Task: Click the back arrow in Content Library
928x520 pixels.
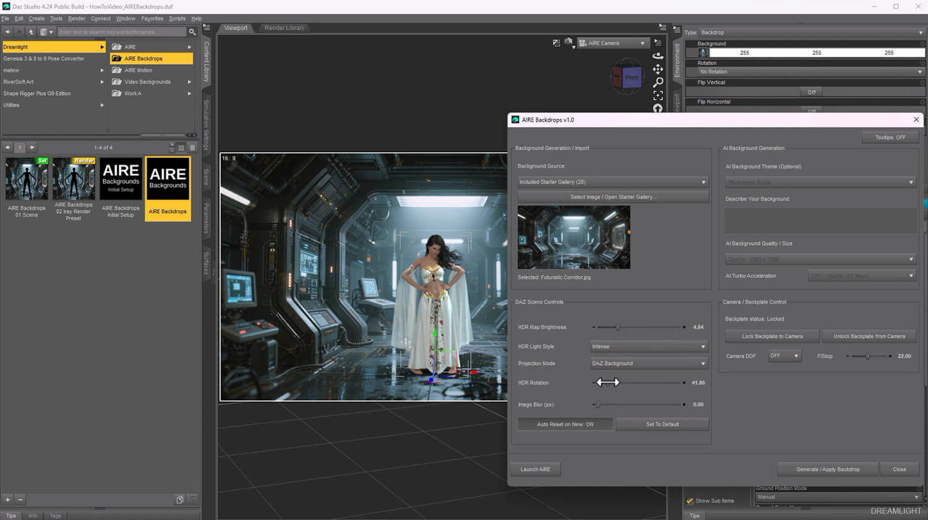Action: [7, 31]
